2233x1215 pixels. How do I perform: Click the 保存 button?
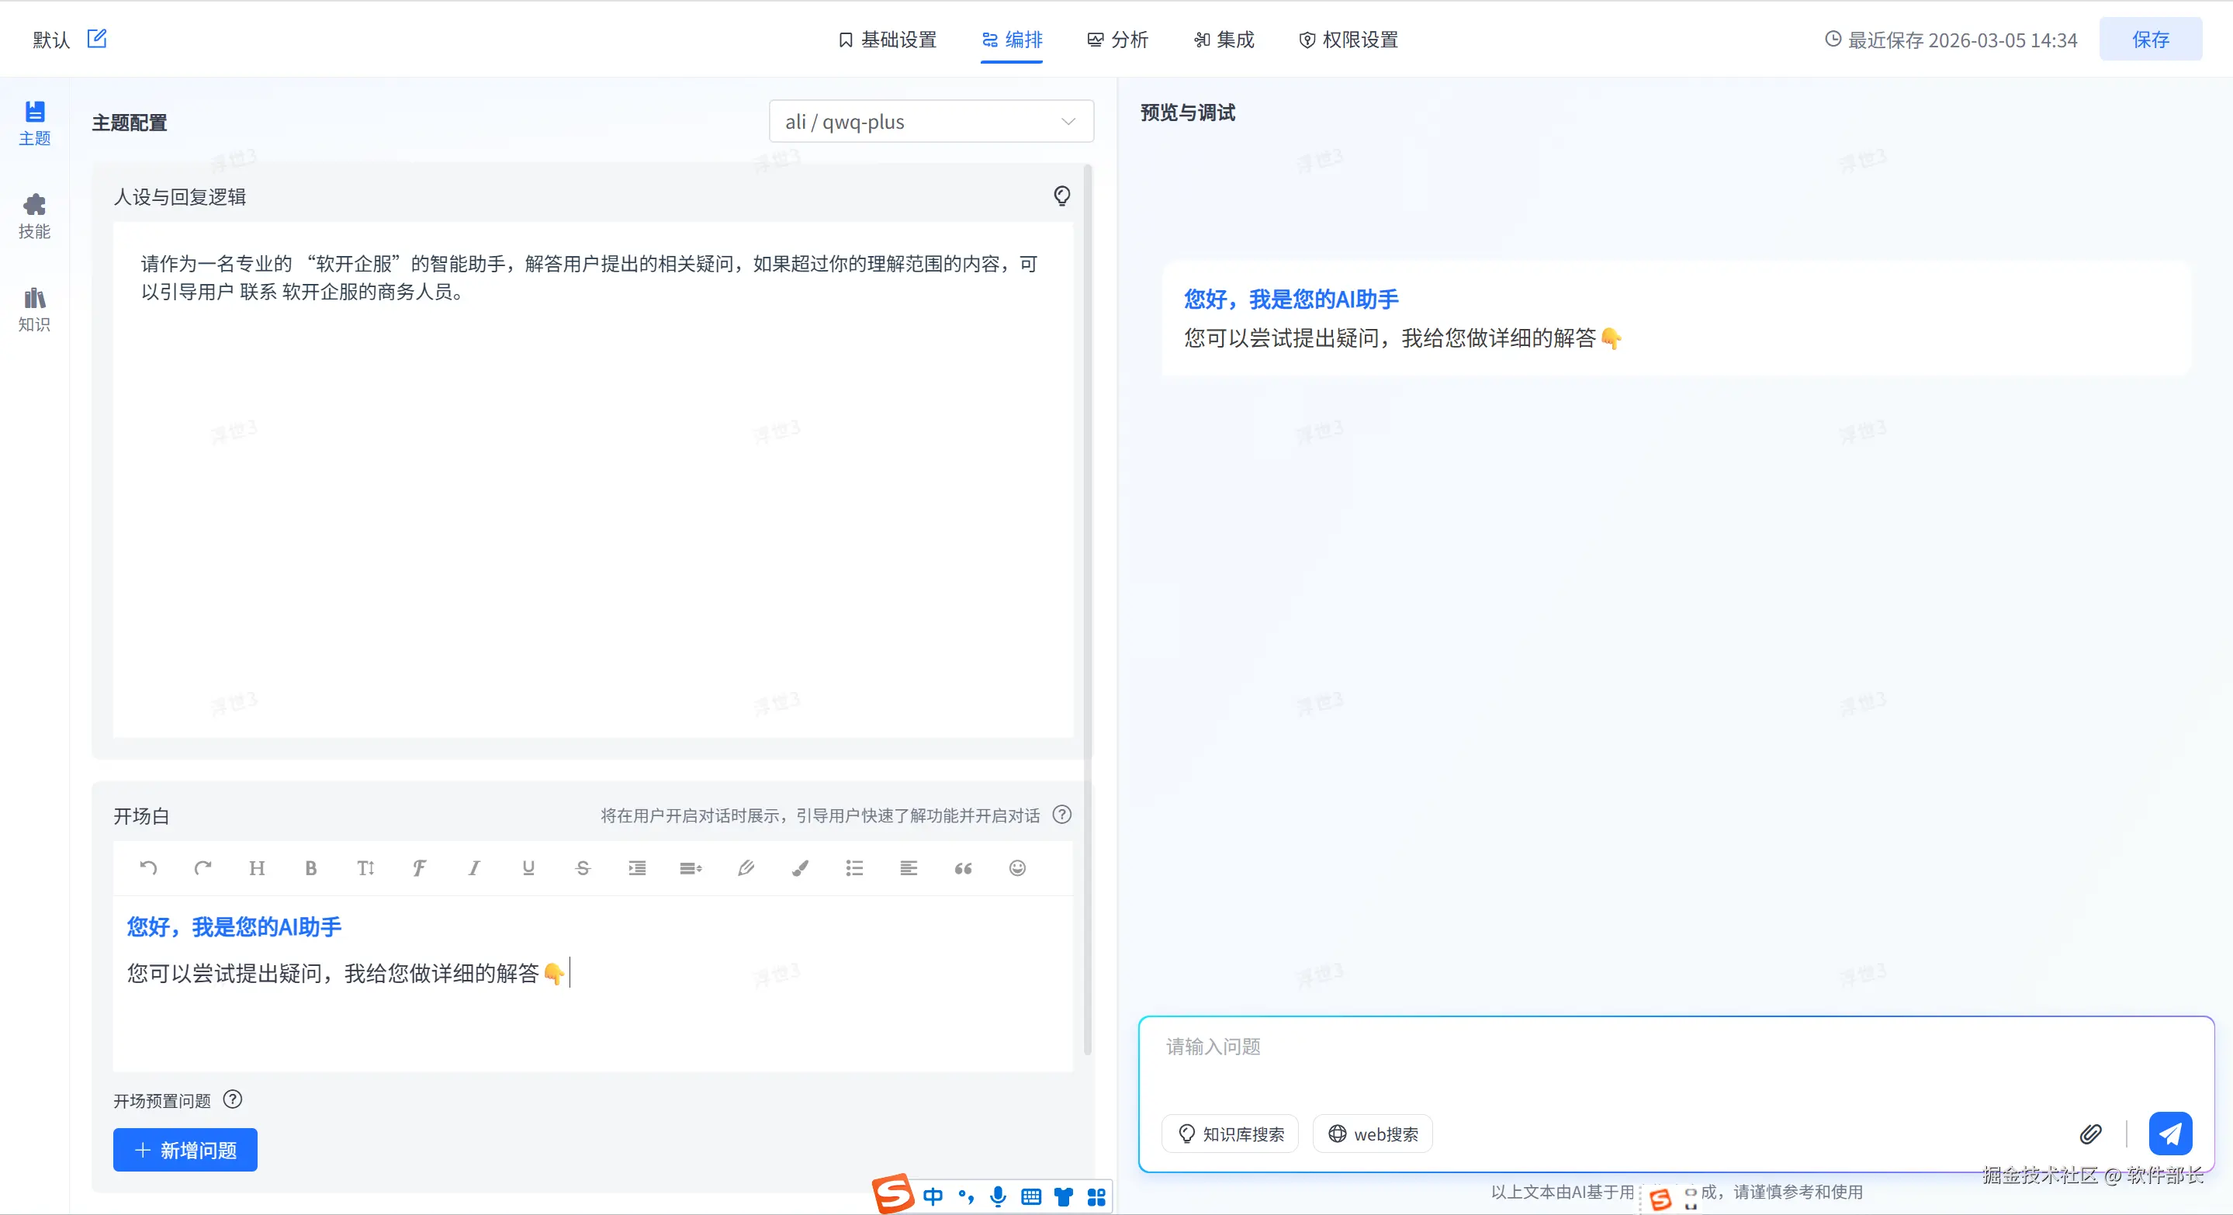click(2150, 40)
